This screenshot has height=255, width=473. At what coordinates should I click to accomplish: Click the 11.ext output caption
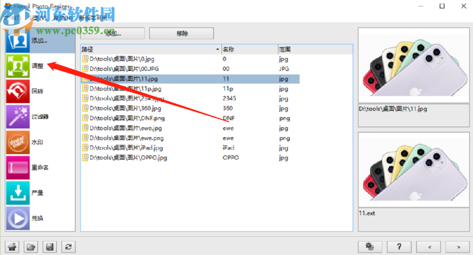click(x=367, y=213)
